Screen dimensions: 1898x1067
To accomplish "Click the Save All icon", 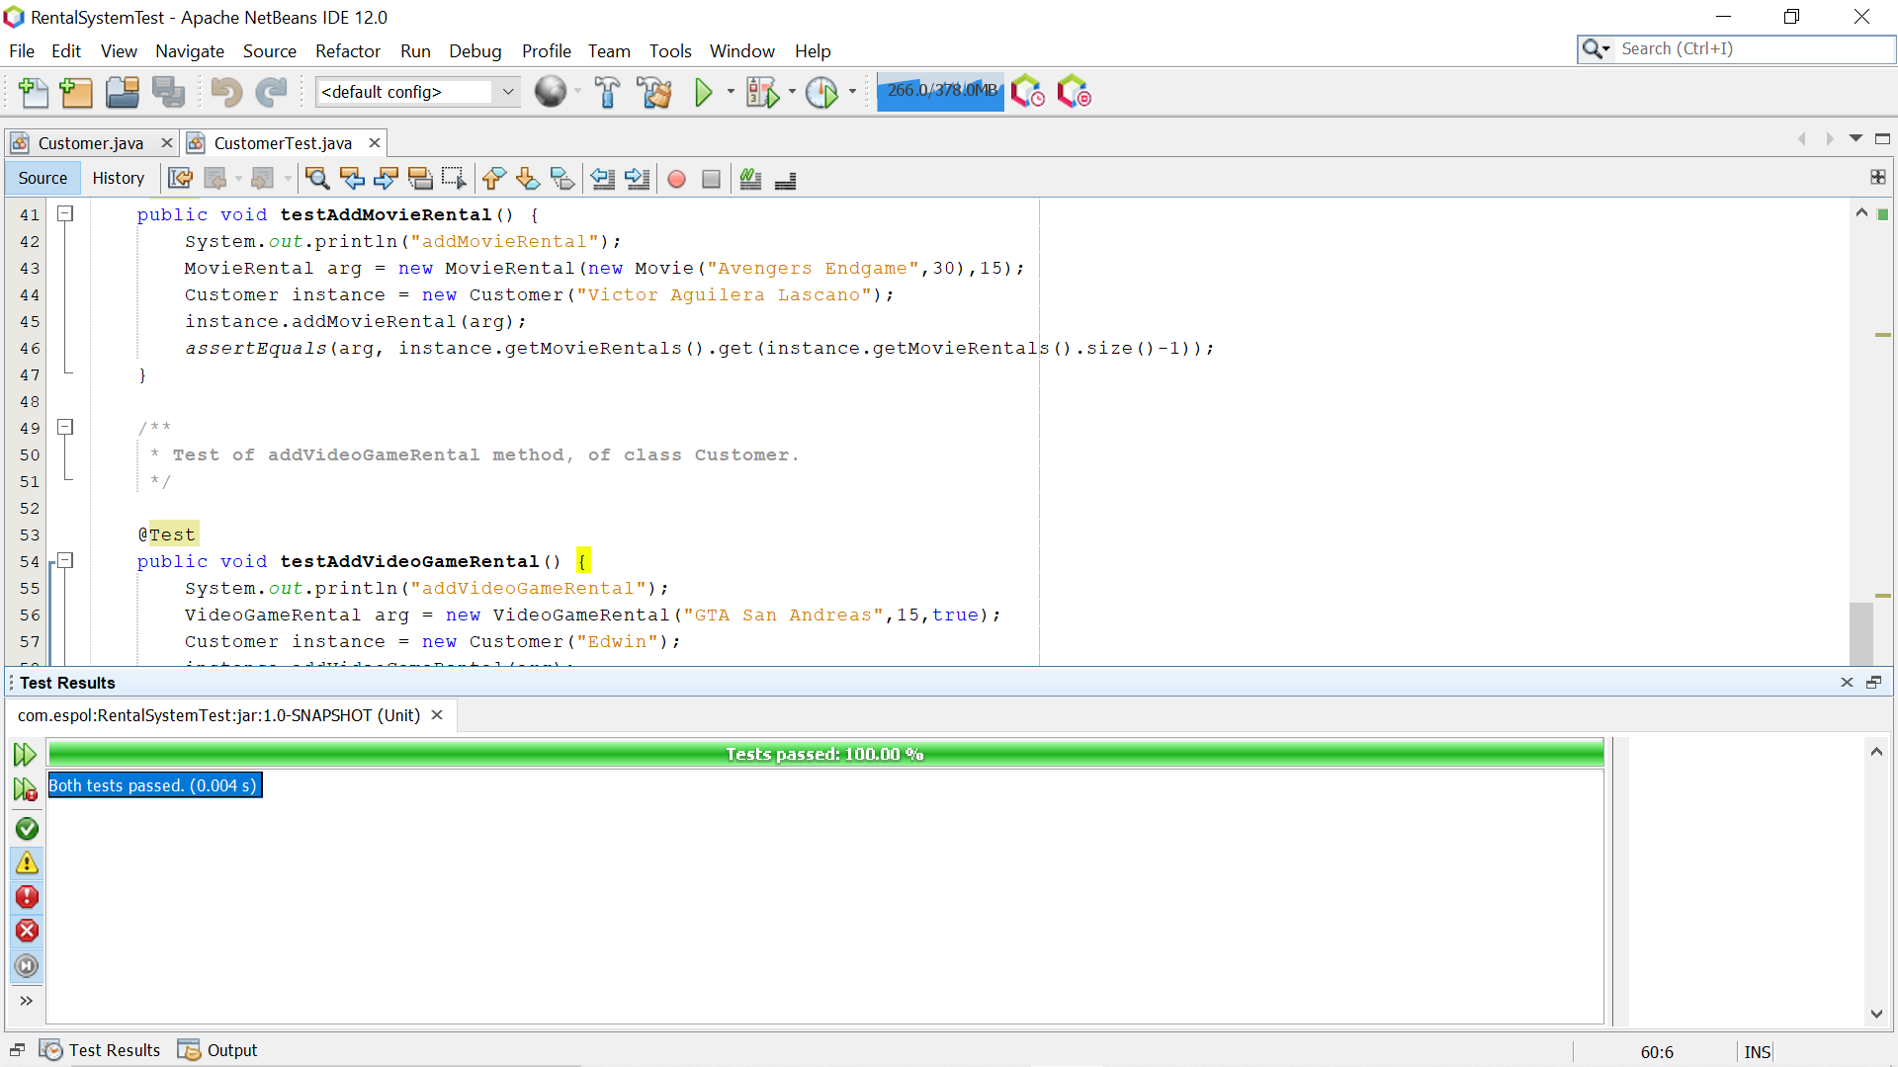I will point(169,92).
